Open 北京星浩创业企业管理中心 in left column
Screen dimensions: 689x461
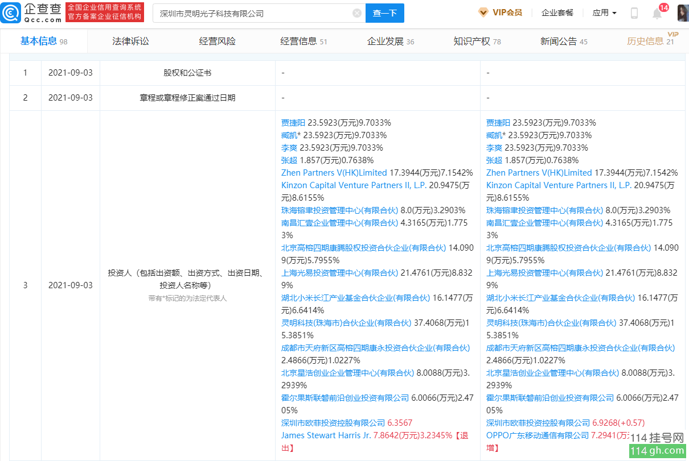coord(348,373)
